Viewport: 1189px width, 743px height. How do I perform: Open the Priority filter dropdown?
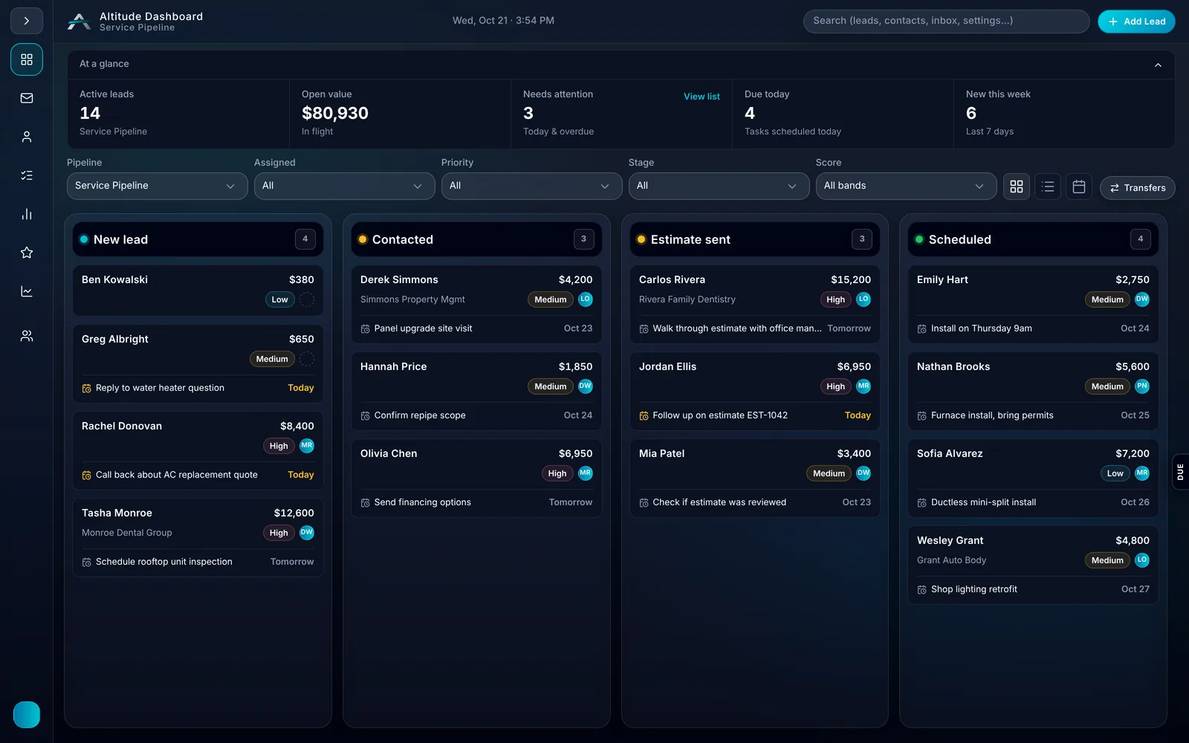(x=531, y=186)
